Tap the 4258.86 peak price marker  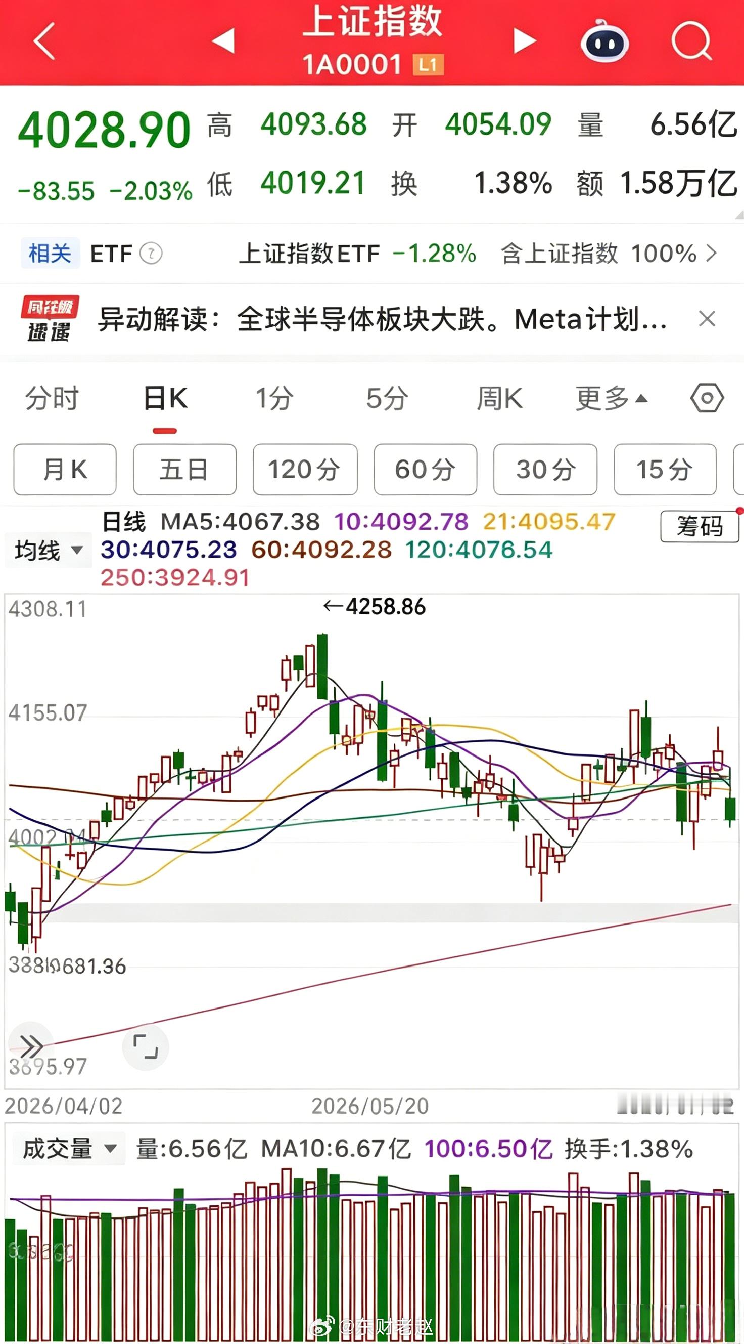pos(375,607)
